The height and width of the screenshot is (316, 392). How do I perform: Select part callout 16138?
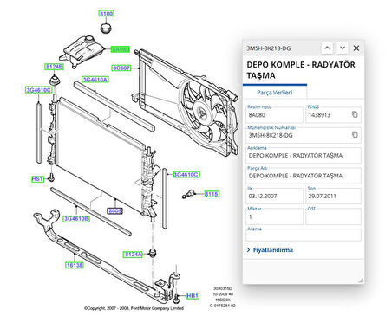(x=75, y=265)
